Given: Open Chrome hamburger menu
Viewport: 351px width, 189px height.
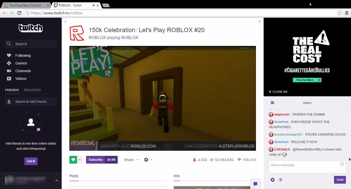Looking at the screenshot, I should (x=347, y=13).
